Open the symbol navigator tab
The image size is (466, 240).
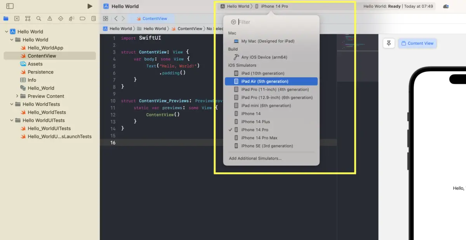(28, 19)
